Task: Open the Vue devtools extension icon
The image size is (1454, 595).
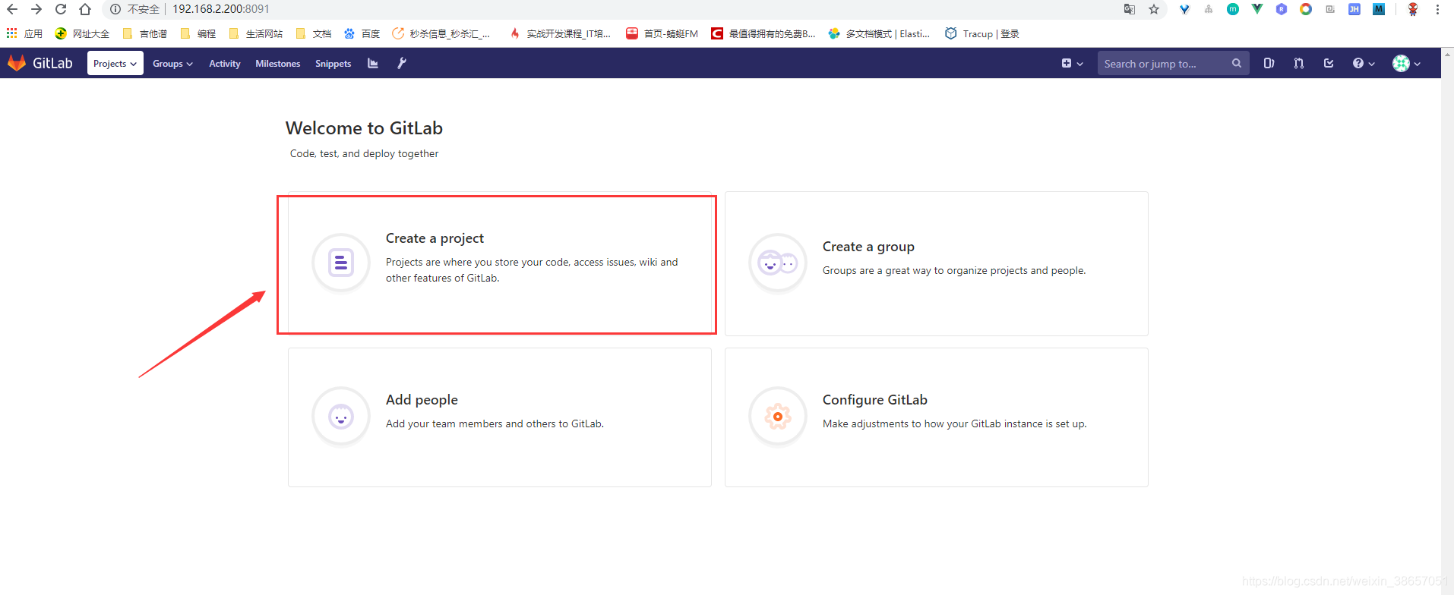Action: 1257,9
